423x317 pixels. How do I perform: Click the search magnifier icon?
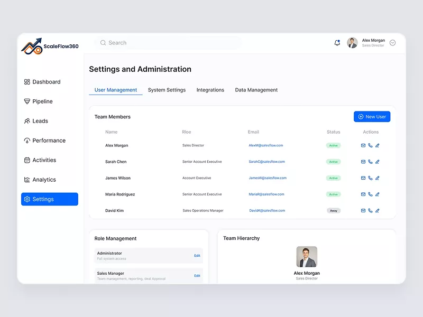(103, 43)
